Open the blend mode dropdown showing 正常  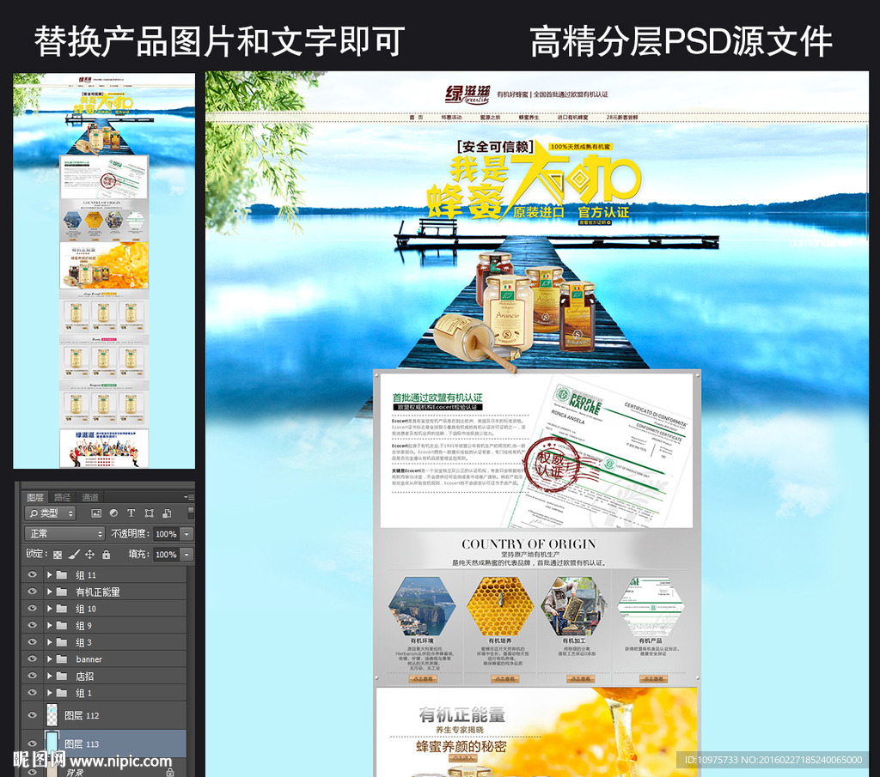click(x=64, y=532)
